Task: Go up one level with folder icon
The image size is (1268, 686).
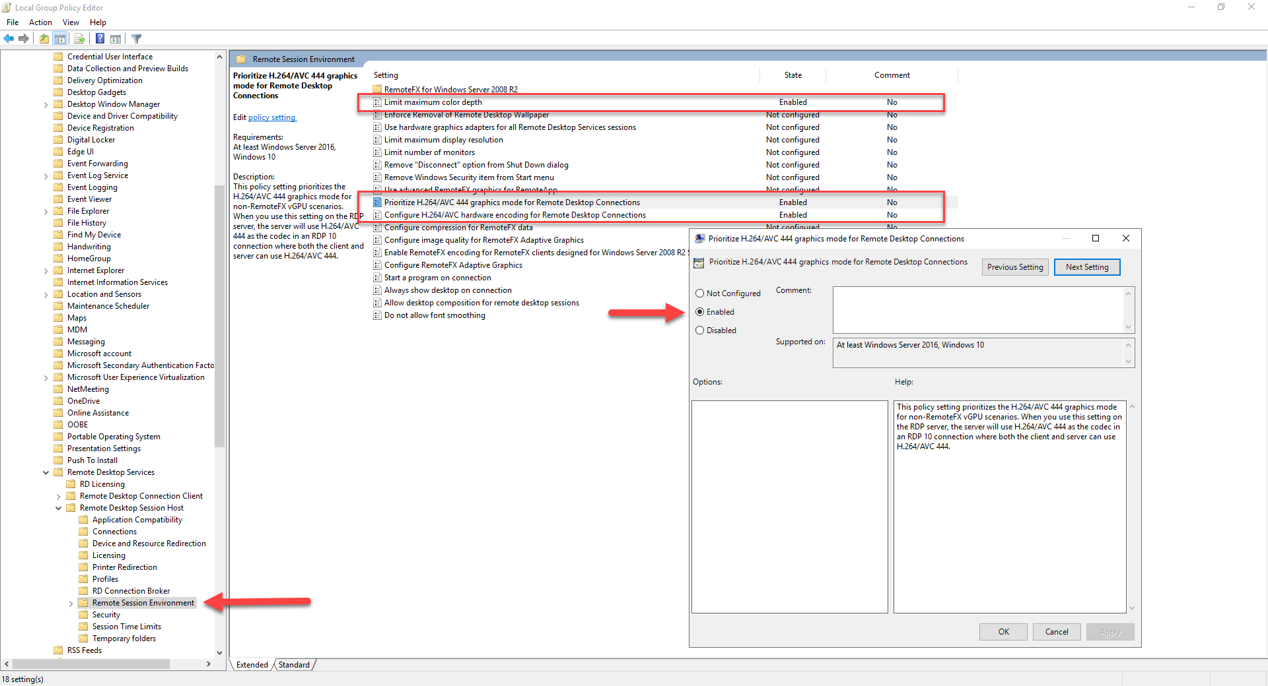Action: (44, 39)
